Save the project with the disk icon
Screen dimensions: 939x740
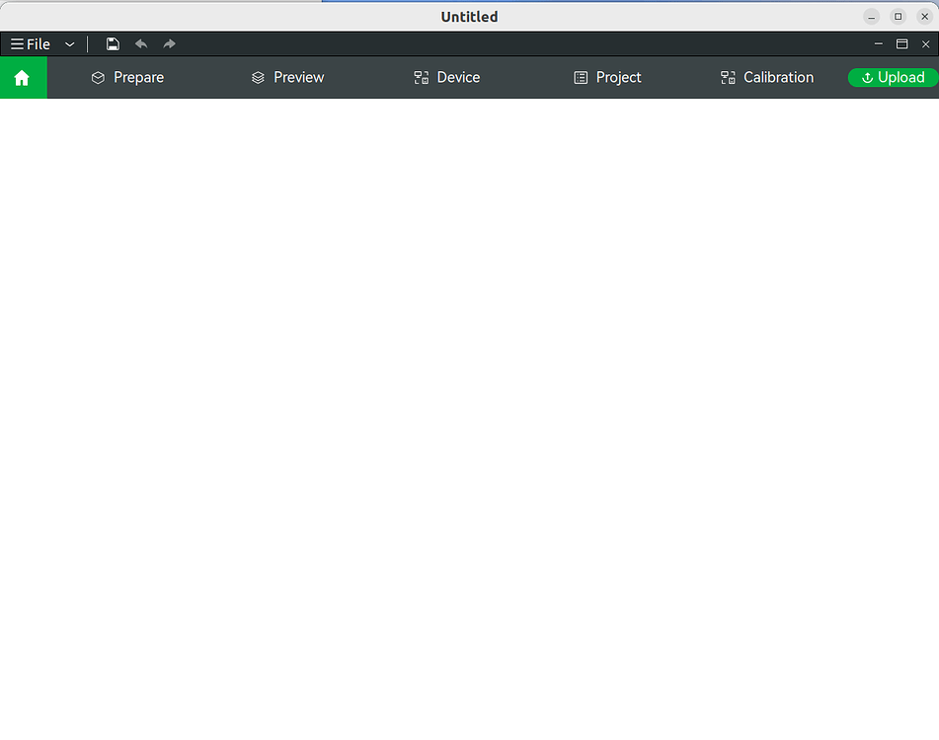113,44
